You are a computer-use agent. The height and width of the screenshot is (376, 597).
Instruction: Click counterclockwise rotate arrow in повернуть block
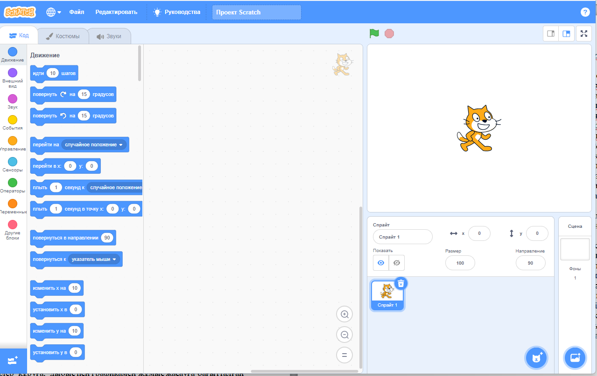click(64, 116)
